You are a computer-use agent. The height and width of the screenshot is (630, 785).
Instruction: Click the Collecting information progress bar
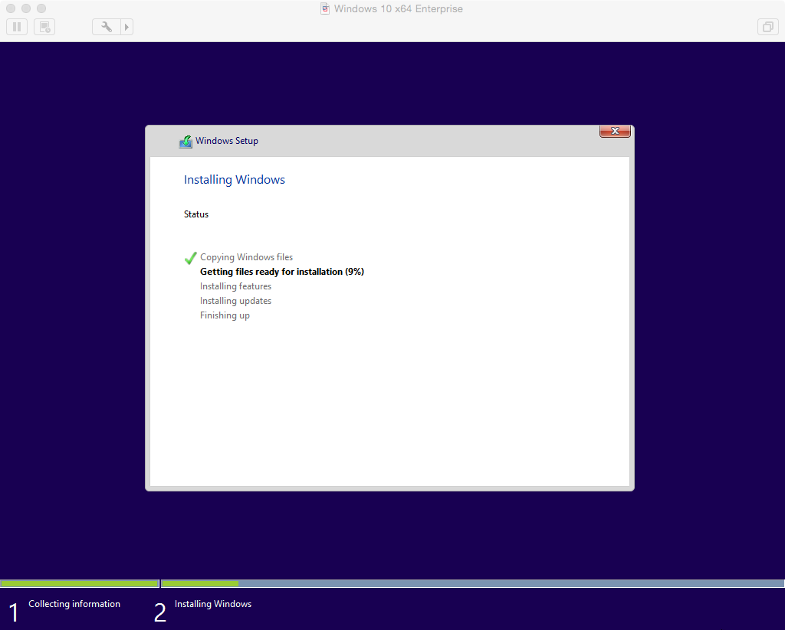[x=80, y=583]
